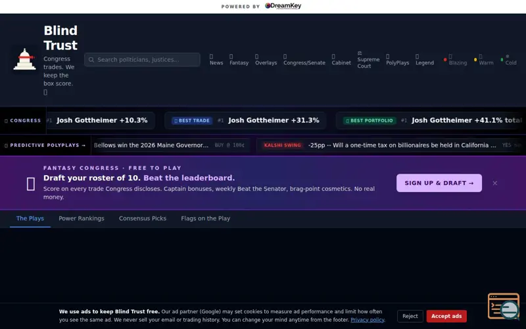
Task: Click the Sign Up & Draft button
Action: coord(439,183)
